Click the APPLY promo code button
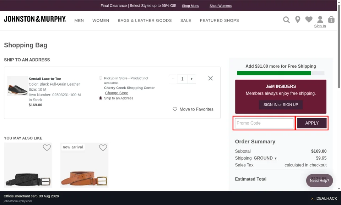This screenshot has height=205, width=341. tap(312, 123)
